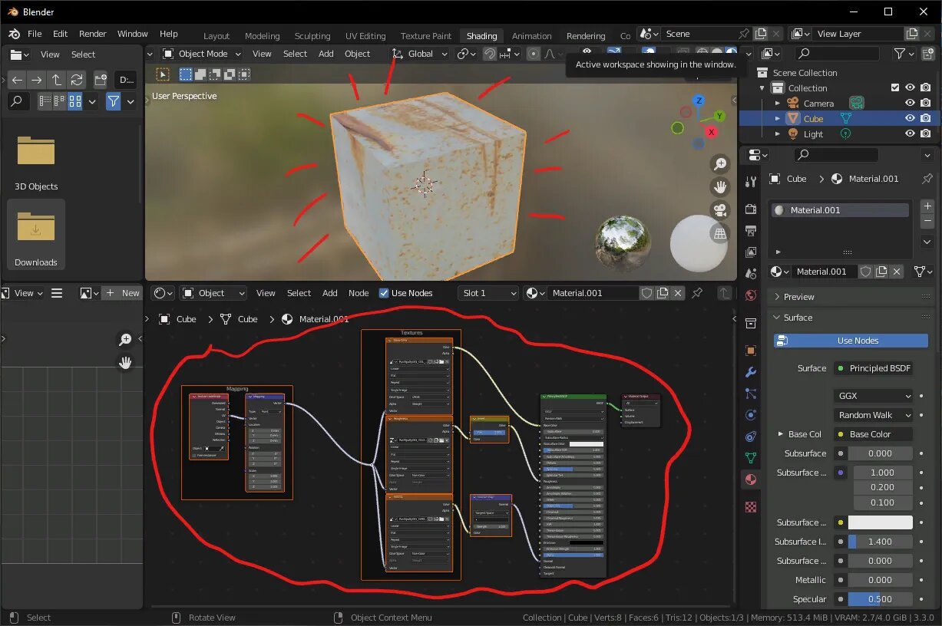Open the node editor Object type dropdown

213,293
